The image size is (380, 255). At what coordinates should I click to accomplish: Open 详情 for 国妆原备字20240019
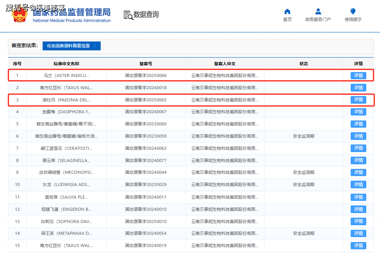point(358,245)
